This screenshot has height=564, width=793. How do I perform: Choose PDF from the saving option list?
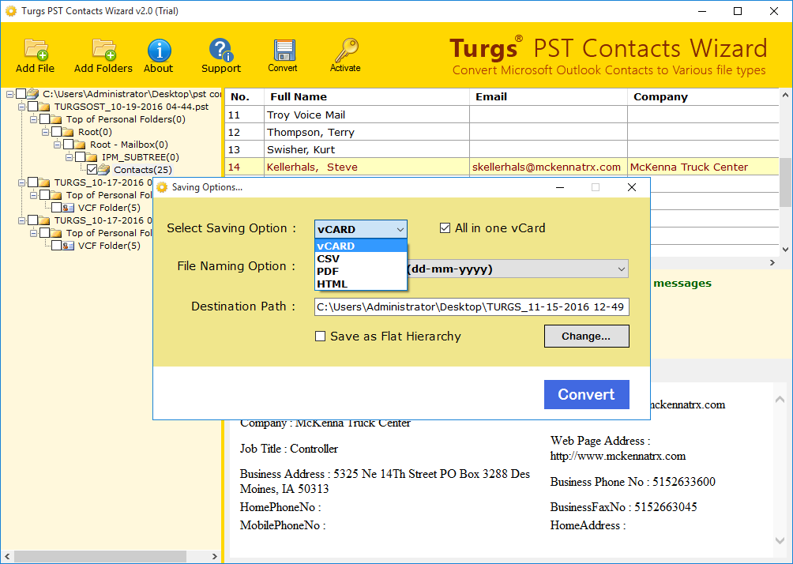tap(361, 271)
